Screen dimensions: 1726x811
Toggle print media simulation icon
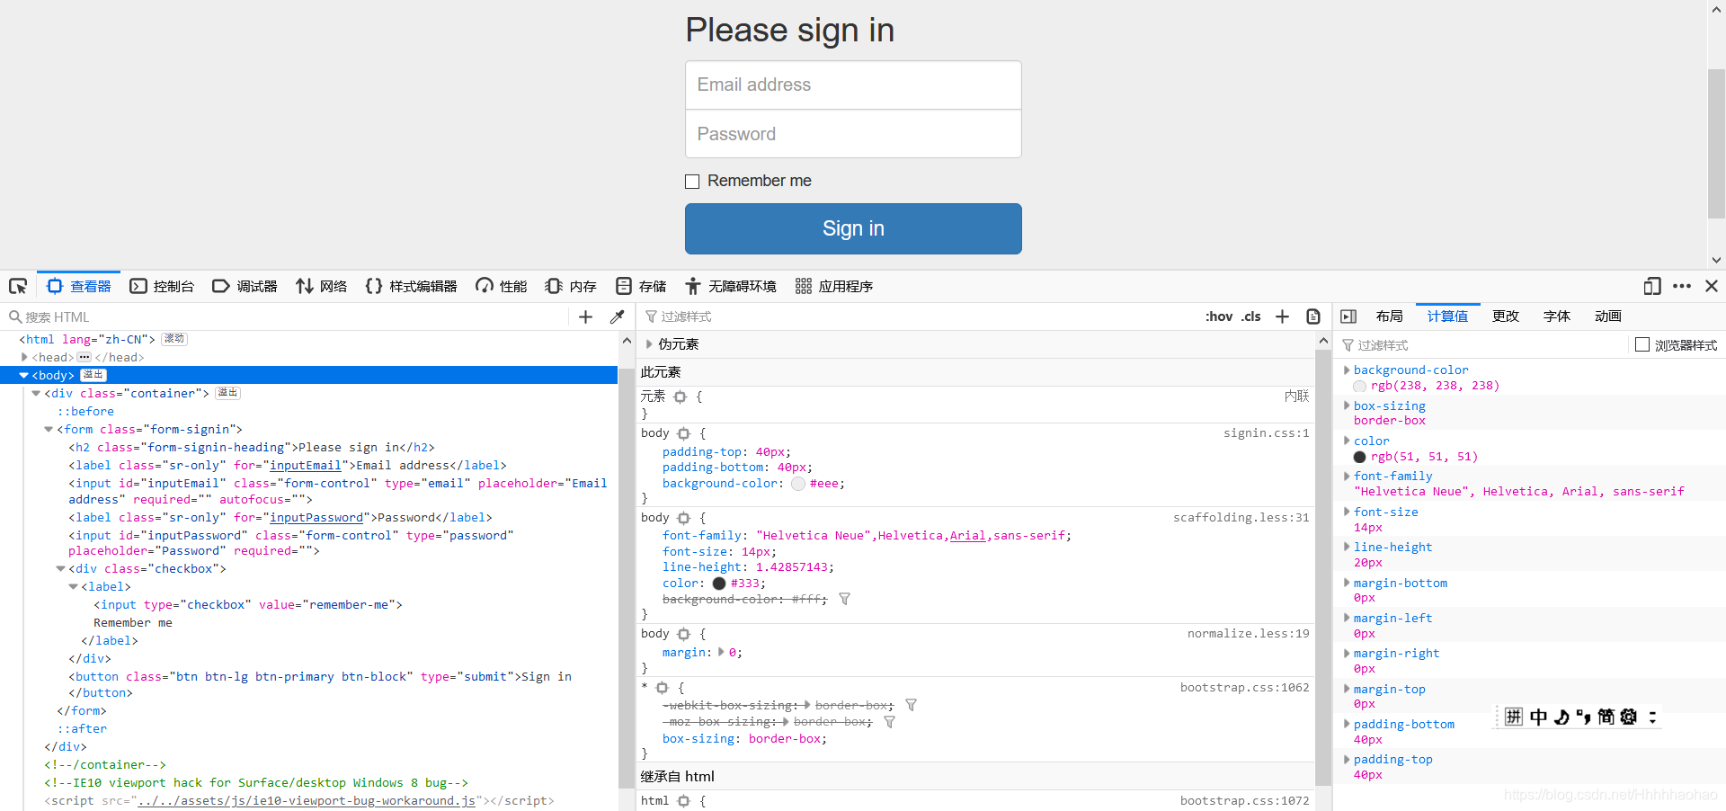pyautogui.click(x=1313, y=316)
